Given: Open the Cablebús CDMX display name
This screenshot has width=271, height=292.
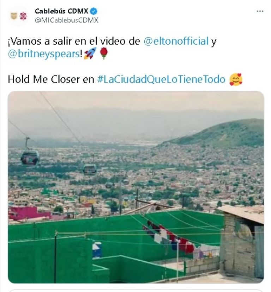Looking at the screenshot, I should (61, 11).
